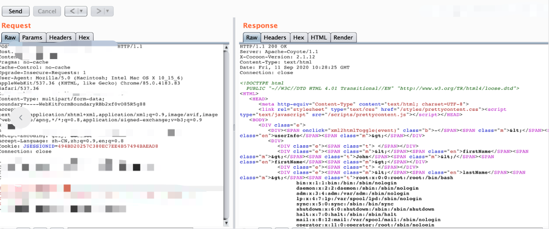Click the Request panel vertical scrollbar
The height and width of the screenshot is (229, 549).
226,134
